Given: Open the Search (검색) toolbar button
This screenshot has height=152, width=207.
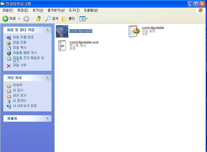Looking at the screenshot, I should coord(52,19).
